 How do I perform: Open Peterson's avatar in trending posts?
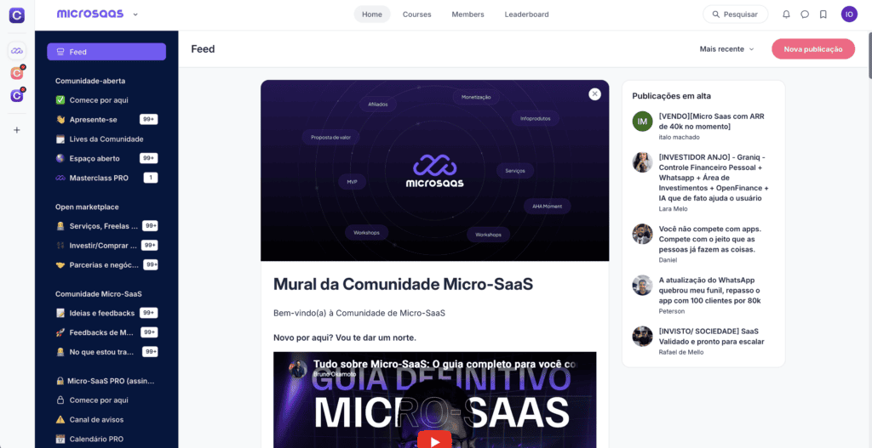(642, 285)
